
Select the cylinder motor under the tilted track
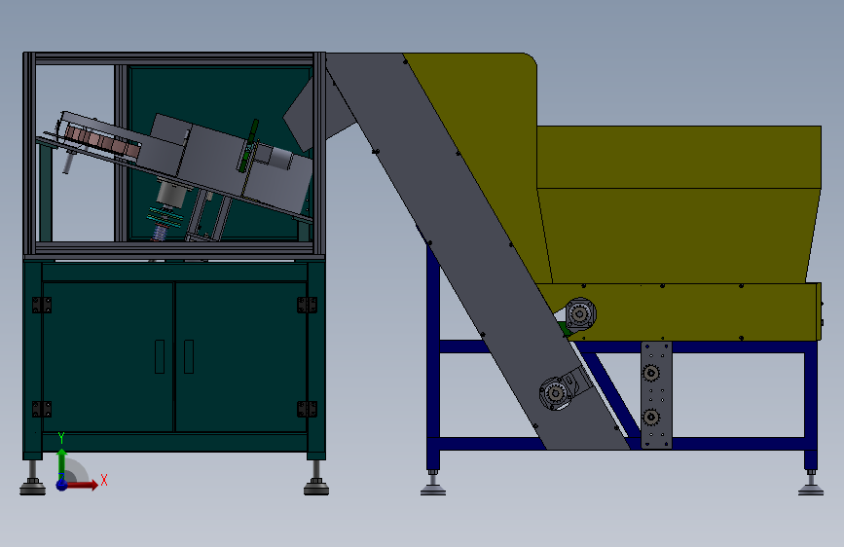pos(170,195)
